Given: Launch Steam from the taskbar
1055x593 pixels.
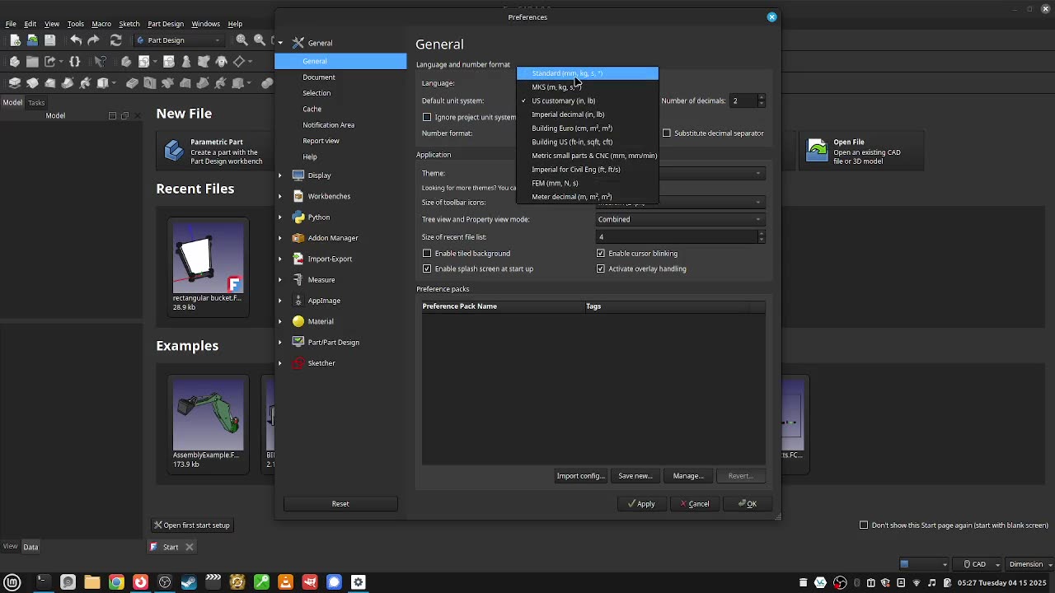Looking at the screenshot, I should 189,582.
